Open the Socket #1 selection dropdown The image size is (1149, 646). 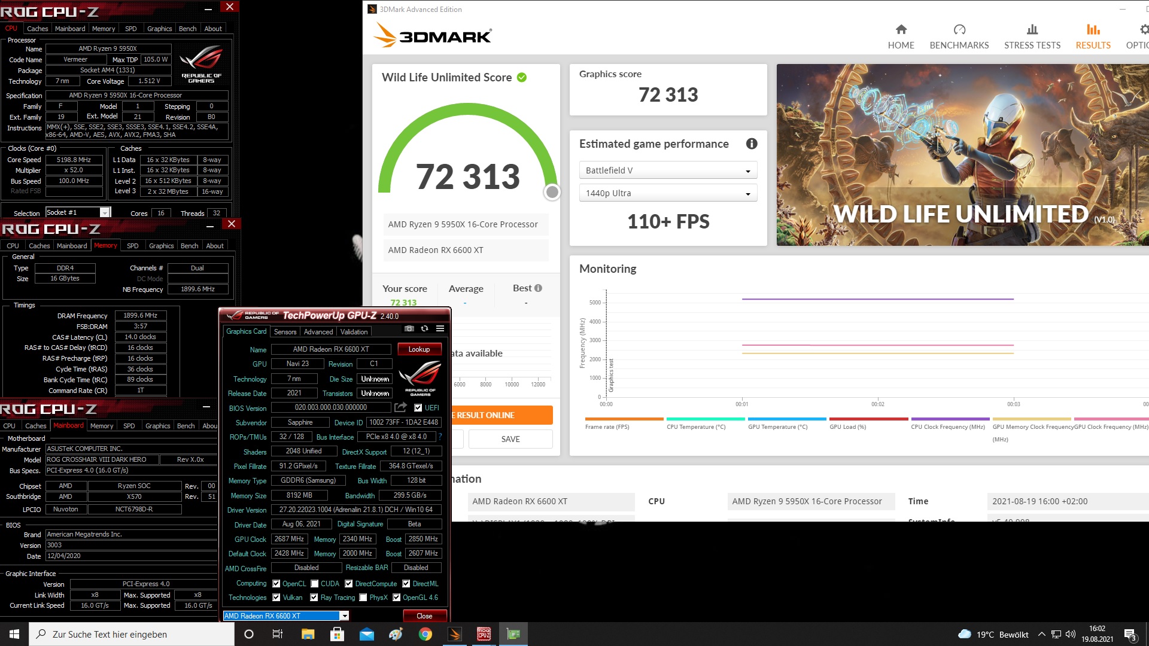click(x=78, y=212)
